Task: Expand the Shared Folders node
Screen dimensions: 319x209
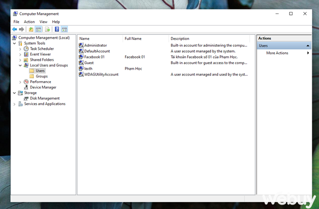Action: coord(20,60)
